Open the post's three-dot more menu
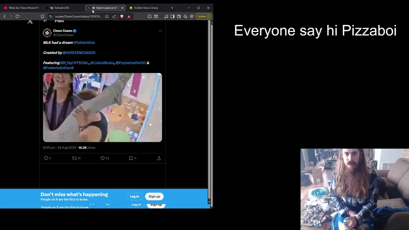This screenshot has height=230, width=409. pos(160,31)
